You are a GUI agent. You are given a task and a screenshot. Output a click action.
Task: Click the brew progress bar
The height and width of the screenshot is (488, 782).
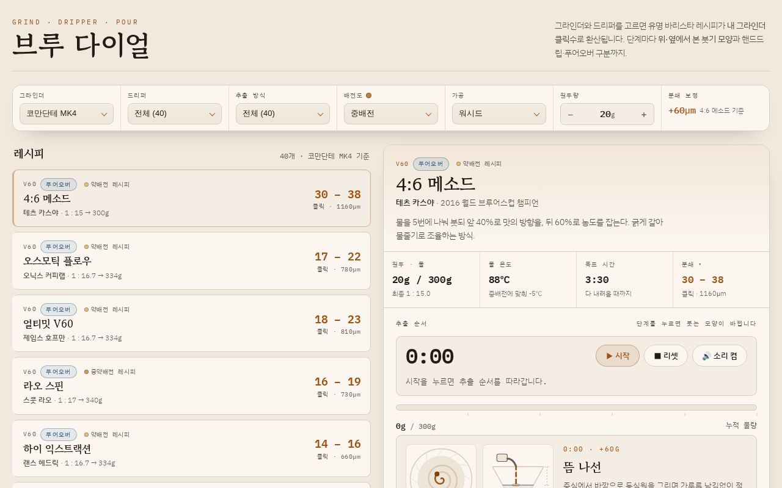576,407
